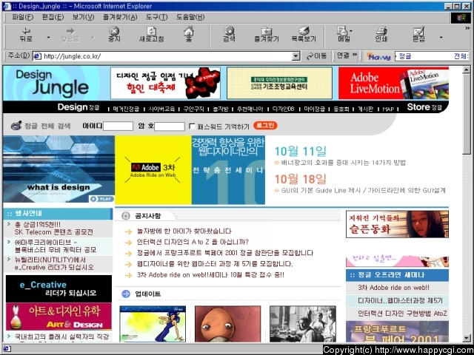Toggle the 패스워드 기억하기 checkbox
474x355 pixels.
(x=192, y=126)
